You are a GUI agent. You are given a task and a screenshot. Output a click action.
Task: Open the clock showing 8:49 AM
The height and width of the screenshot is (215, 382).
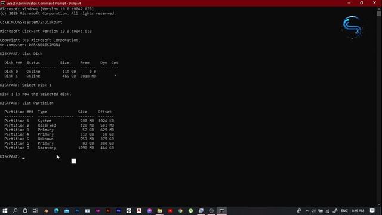tap(358, 211)
